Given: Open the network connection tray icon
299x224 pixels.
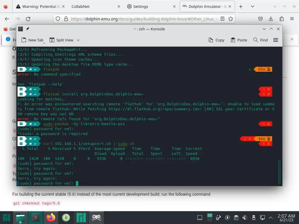Looking at the screenshot, I should pyautogui.click(x=263, y=218).
